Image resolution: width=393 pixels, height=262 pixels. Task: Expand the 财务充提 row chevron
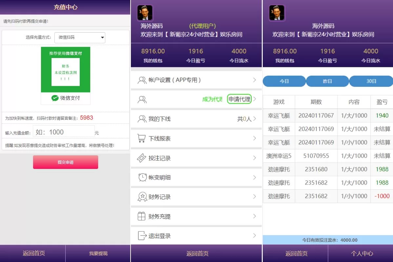[255, 216]
